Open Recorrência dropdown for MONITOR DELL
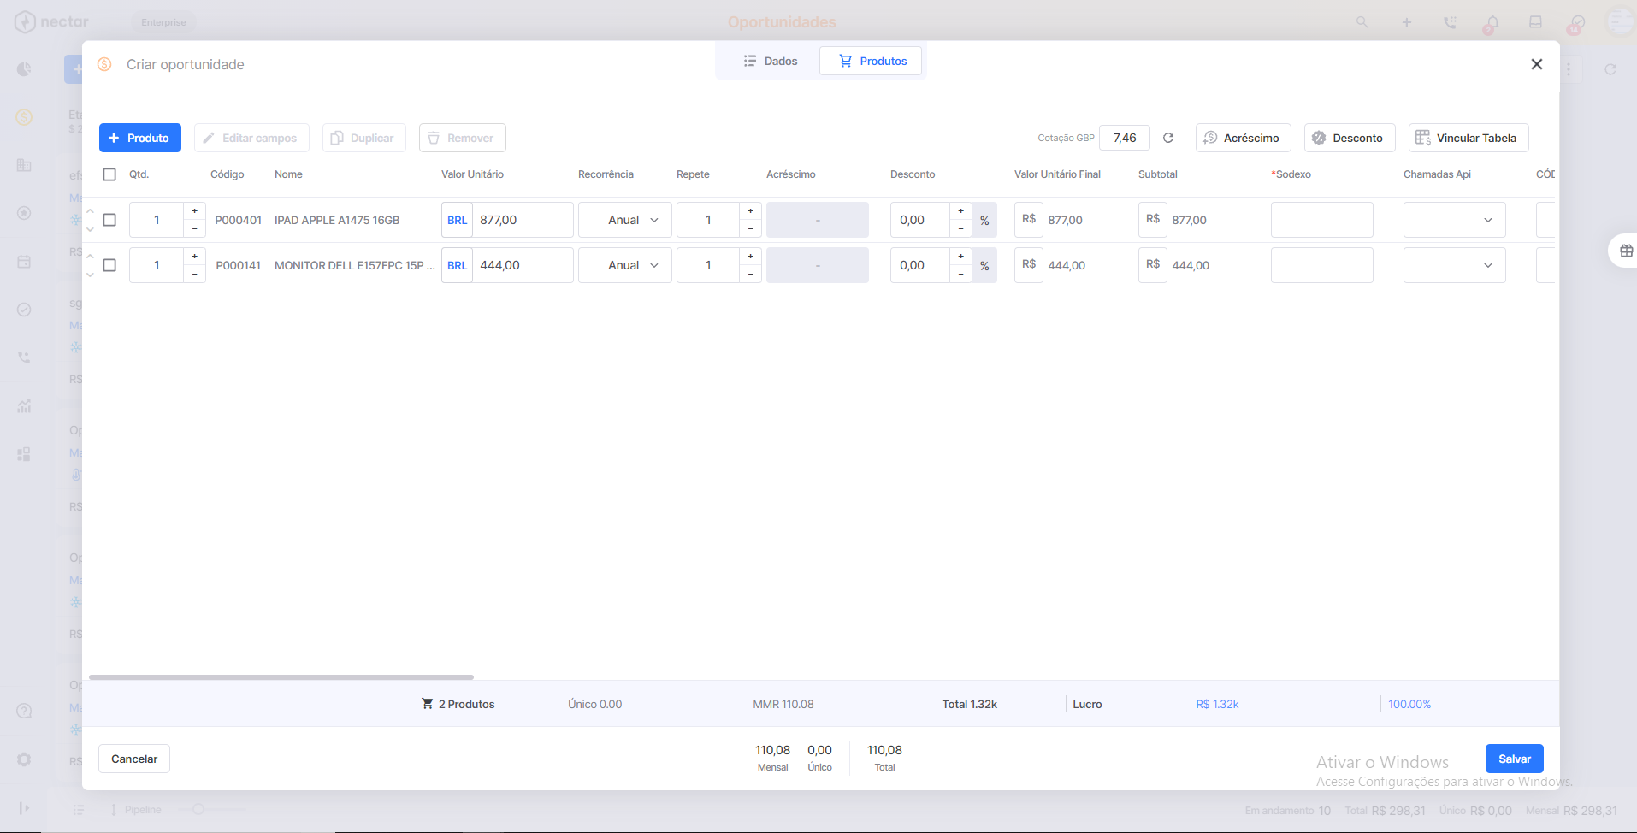1637x833 pixels. [625, 265]
